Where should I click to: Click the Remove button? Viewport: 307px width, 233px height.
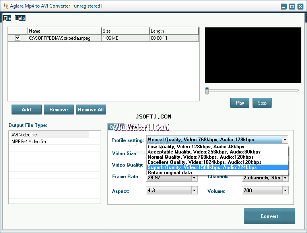pos(58,110)
